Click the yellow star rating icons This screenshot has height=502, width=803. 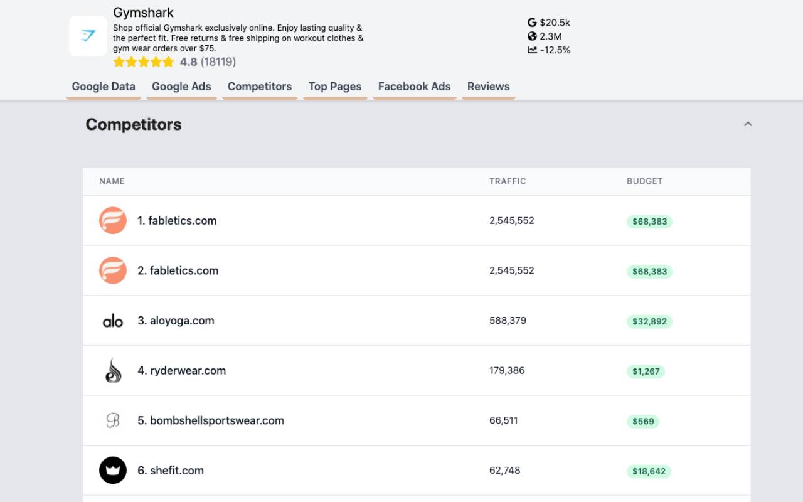point(144,61)
